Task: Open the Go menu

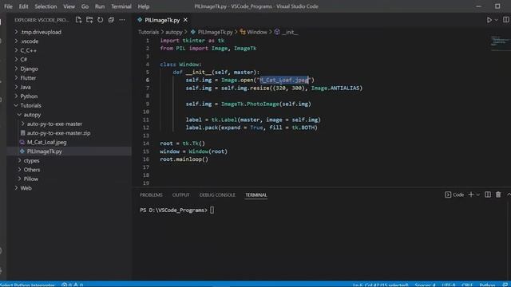Action: coord(85,6)
